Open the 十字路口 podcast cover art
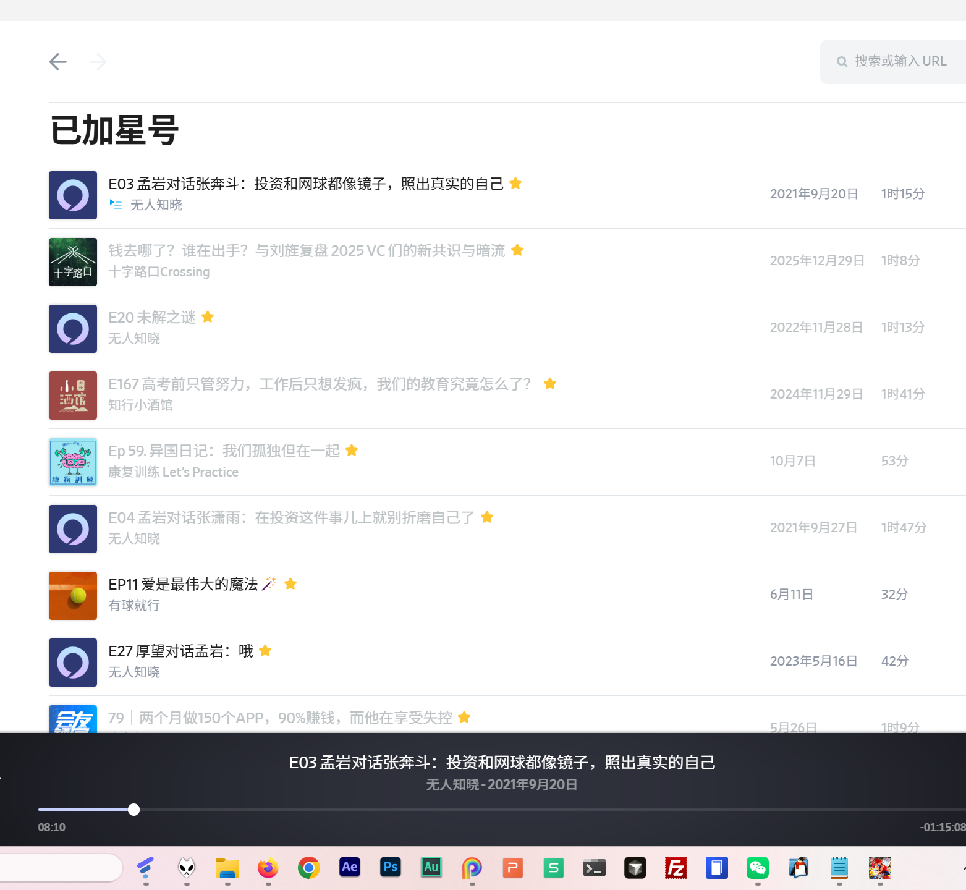Image resolution: width=966 pixels, height=890 pixels. [73, 262]
